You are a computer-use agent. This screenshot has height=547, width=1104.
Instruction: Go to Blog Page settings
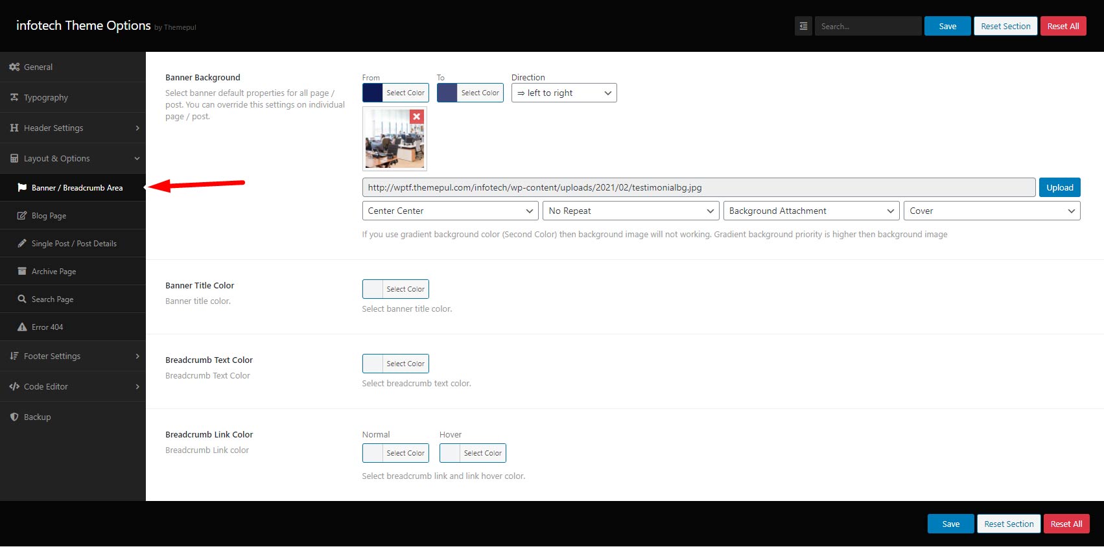(73, 215)
